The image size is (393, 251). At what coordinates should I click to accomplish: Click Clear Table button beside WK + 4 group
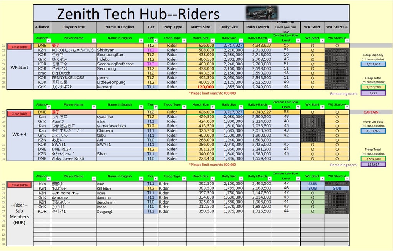20,114
